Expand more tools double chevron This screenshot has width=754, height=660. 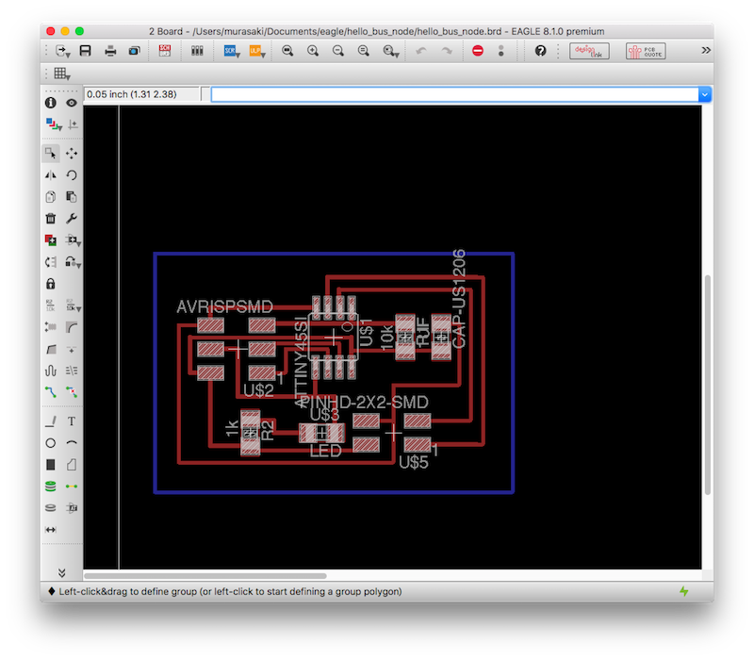pyautogui.click(x=61, y=572)
